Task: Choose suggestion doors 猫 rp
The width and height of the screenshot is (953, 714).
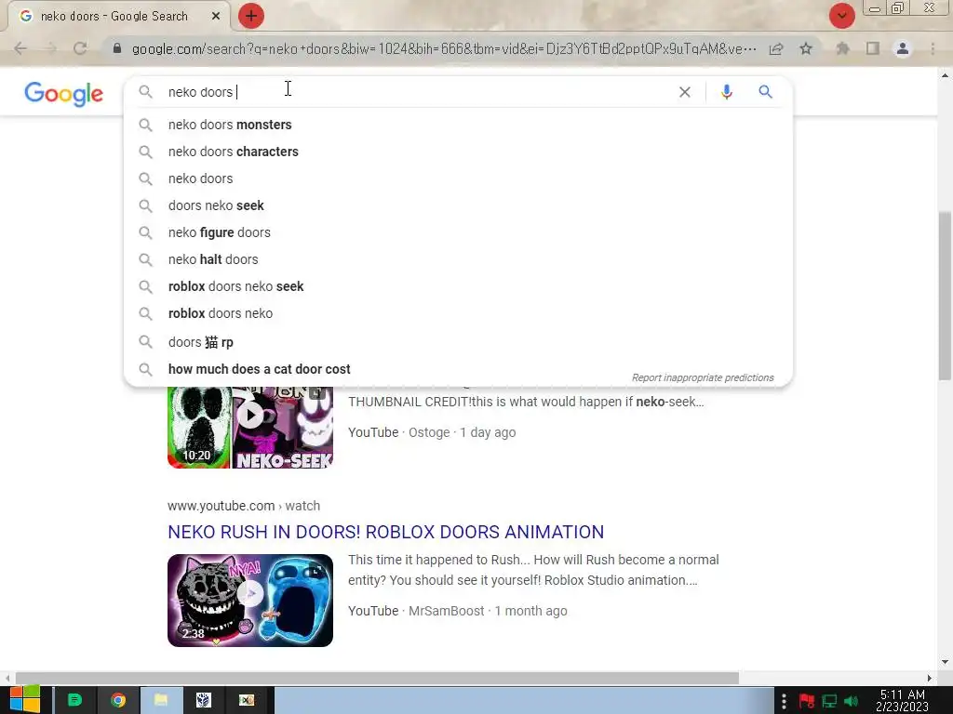Action: tap(458, 342)
